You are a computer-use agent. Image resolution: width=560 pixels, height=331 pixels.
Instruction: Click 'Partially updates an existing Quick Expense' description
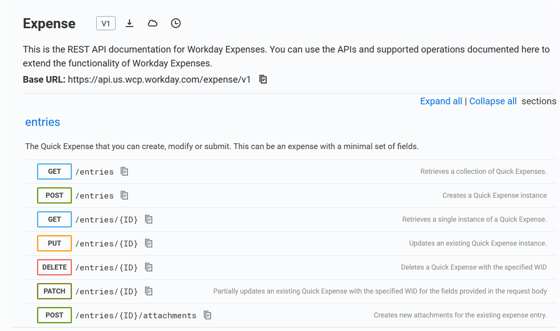[380, 291]
